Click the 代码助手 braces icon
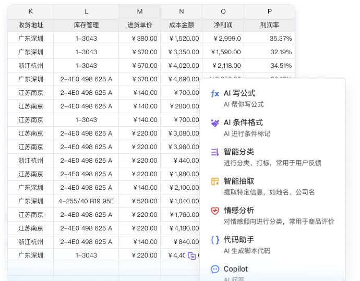Image resolution: width=360 pixels, height=281 pixels. coord(215,240)
